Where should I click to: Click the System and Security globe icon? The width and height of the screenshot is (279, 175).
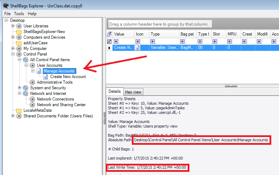point(26,88)
